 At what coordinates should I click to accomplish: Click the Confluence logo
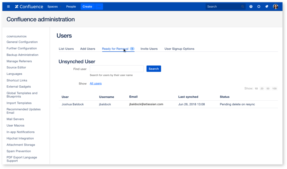pos(29,7)
